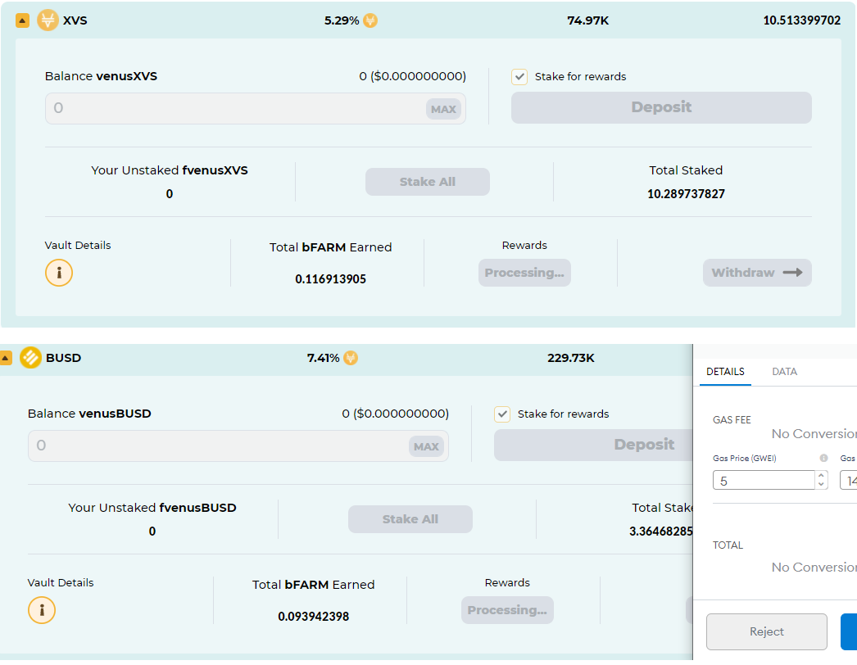
Task: Click Stake All for fvenusBUSD
Action: (410, 519)
